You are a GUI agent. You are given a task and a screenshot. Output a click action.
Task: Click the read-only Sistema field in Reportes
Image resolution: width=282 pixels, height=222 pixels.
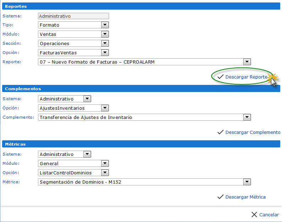coord(73,16)
